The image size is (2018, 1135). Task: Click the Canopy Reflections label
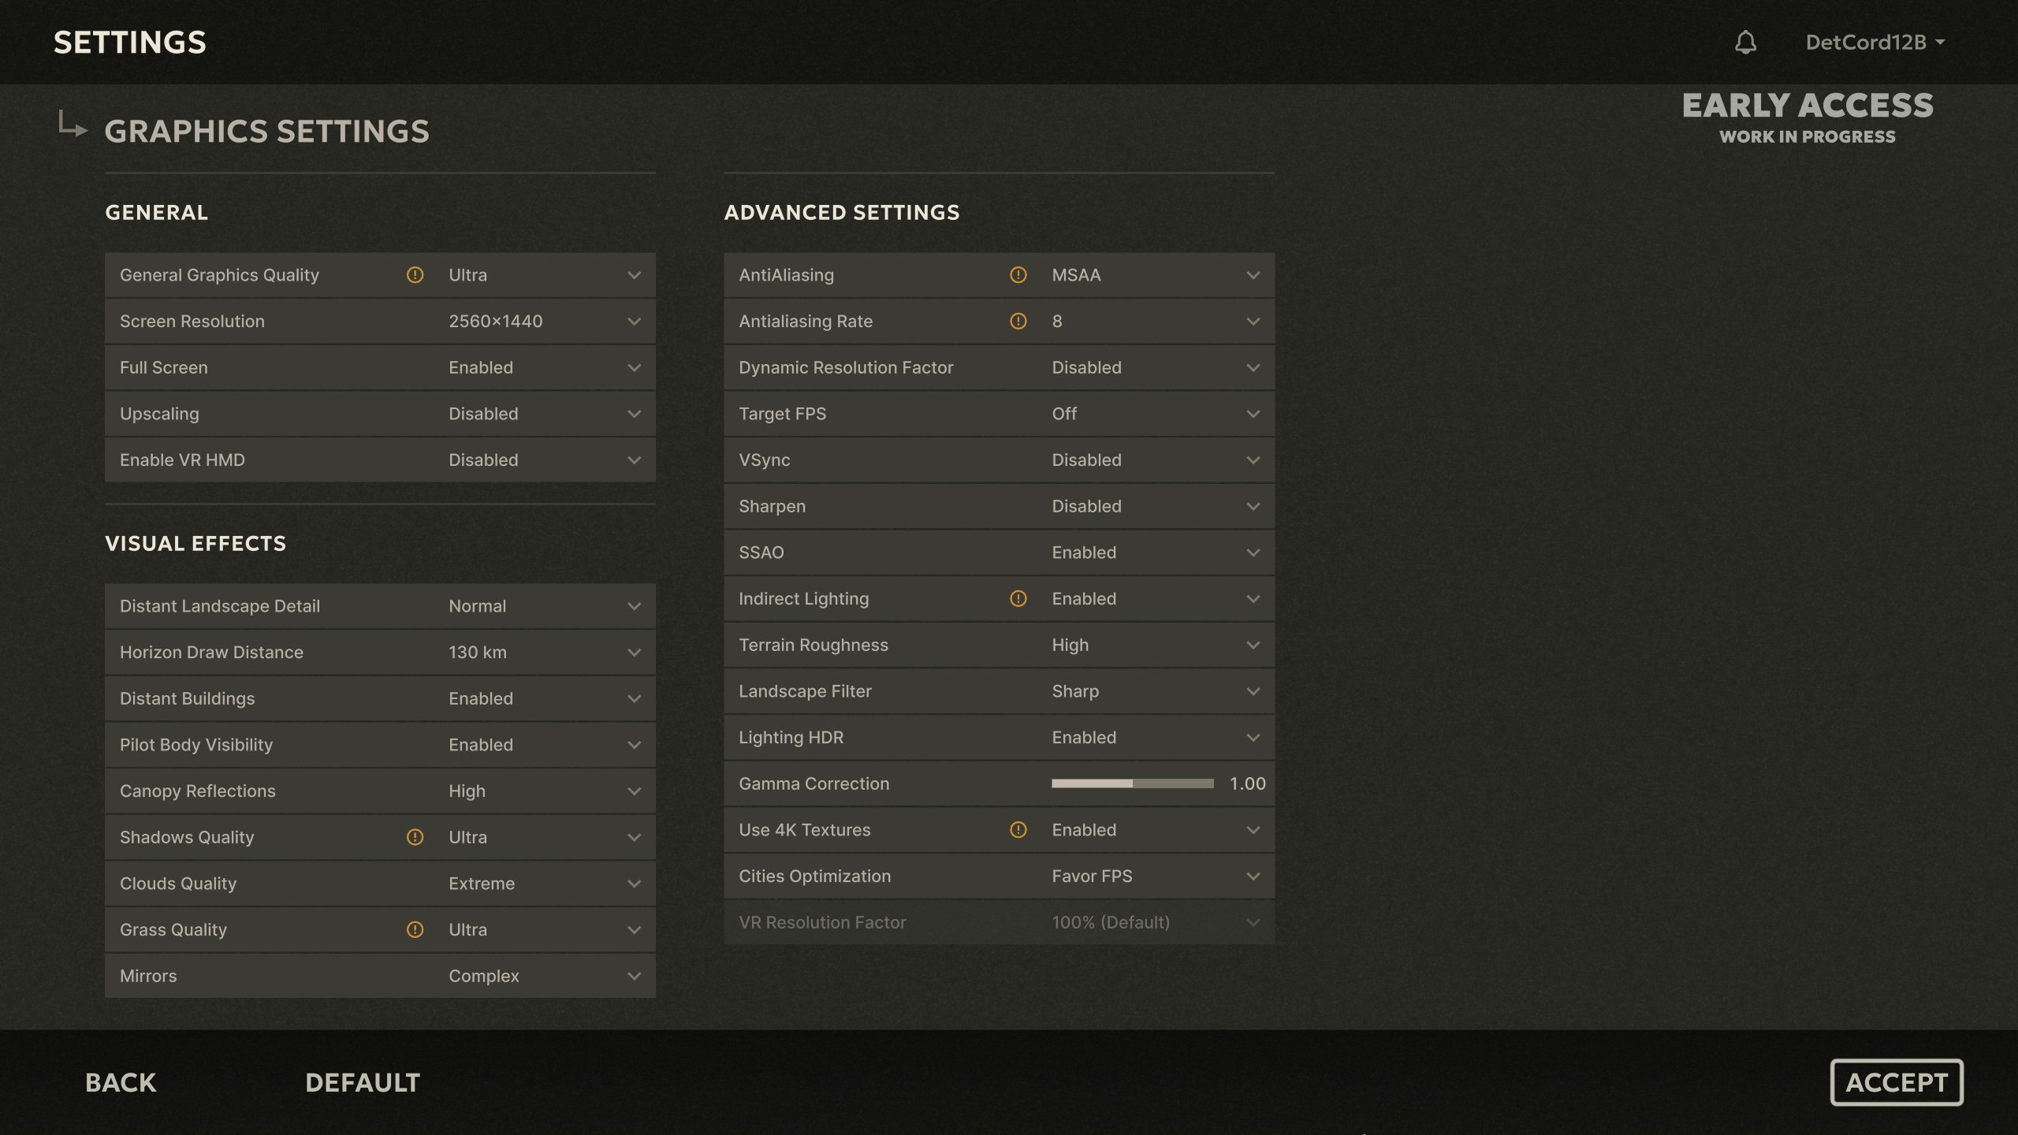[198, 791]
